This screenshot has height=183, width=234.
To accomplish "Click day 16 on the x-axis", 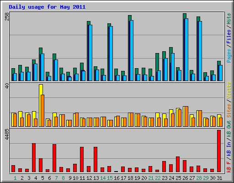I will point(117,178).
